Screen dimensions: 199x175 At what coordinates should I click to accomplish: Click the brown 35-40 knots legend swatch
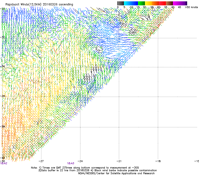click(169, 3)
